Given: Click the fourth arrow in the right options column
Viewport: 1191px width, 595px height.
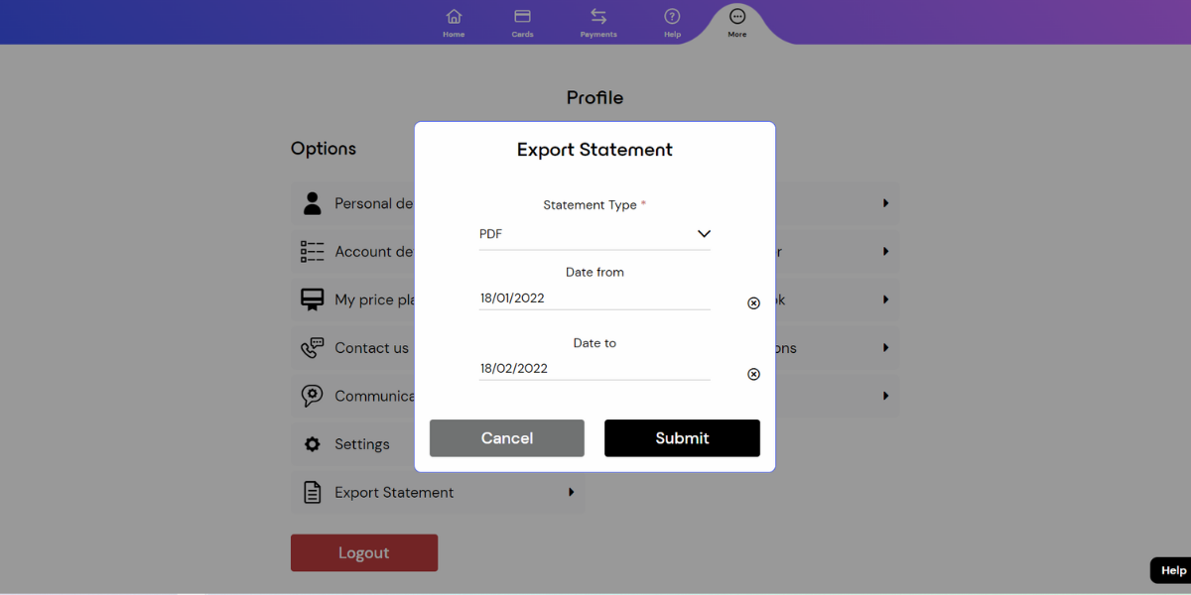Looking at the screenshot, I should tap(885, 348).
